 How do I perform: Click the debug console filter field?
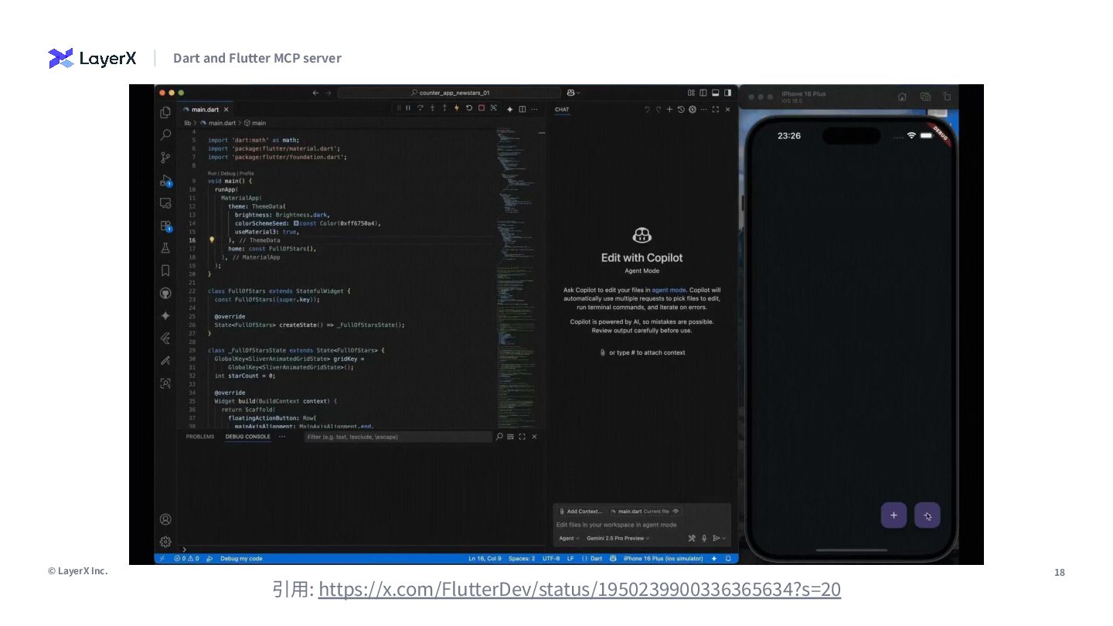click(397, 437)
